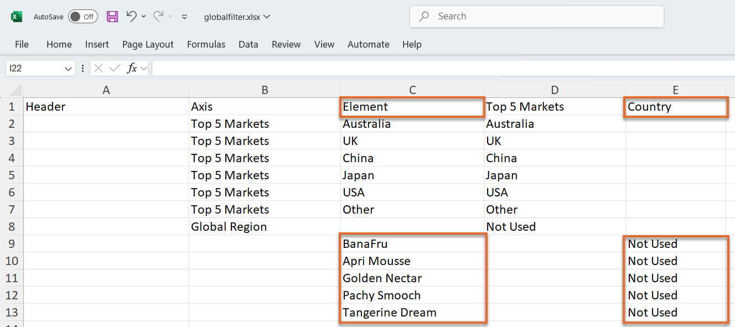This screenshot has width=735, height=327.
Task: Click the Redo arrow icon
Action: pos(158,16)
